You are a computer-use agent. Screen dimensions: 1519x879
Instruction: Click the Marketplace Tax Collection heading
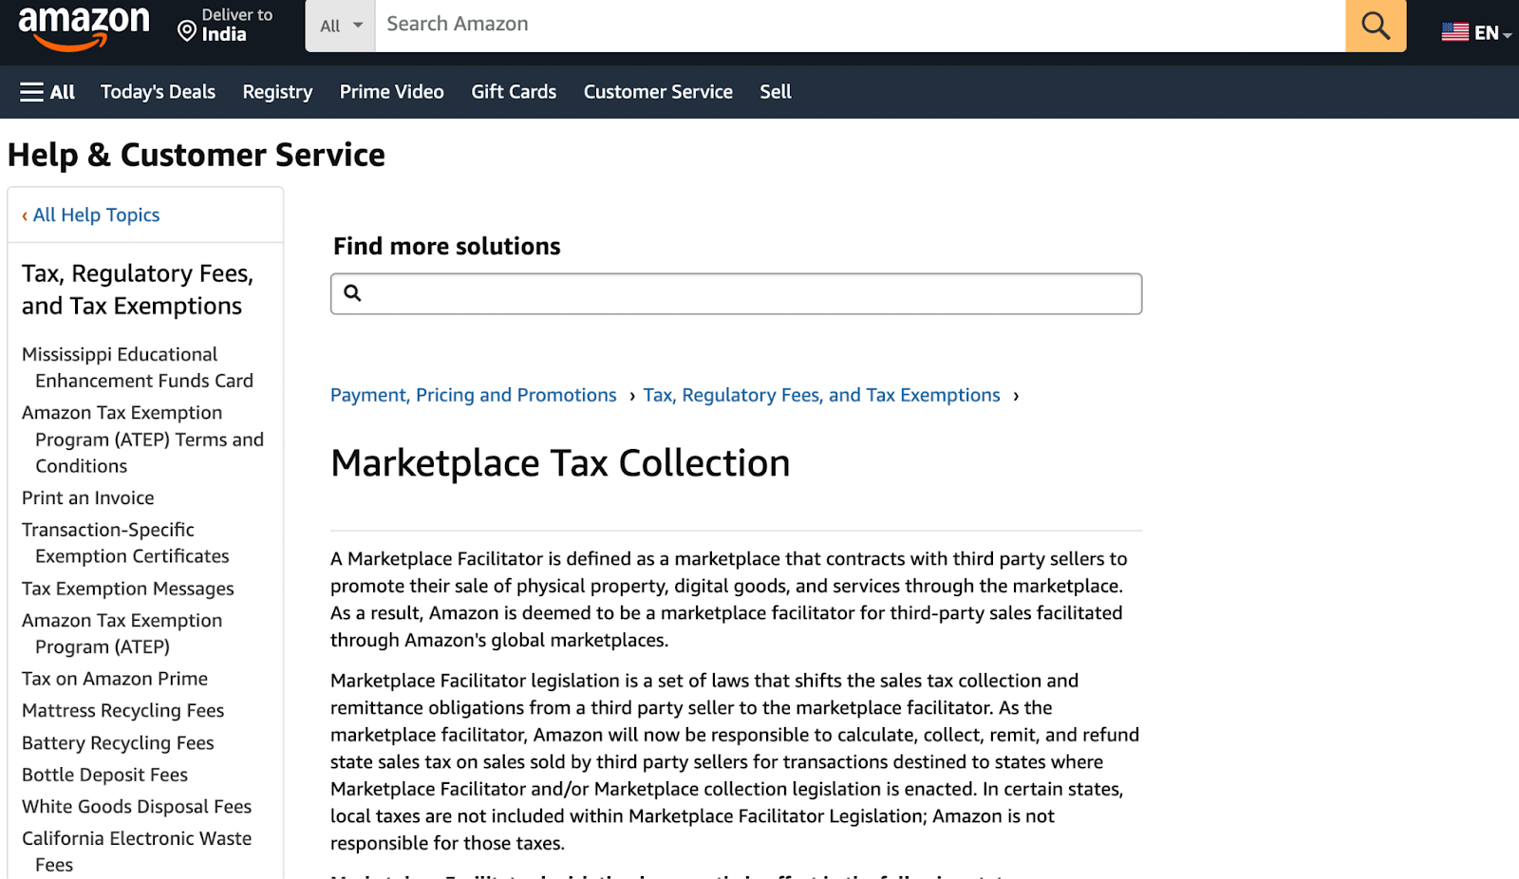point(560,463)
